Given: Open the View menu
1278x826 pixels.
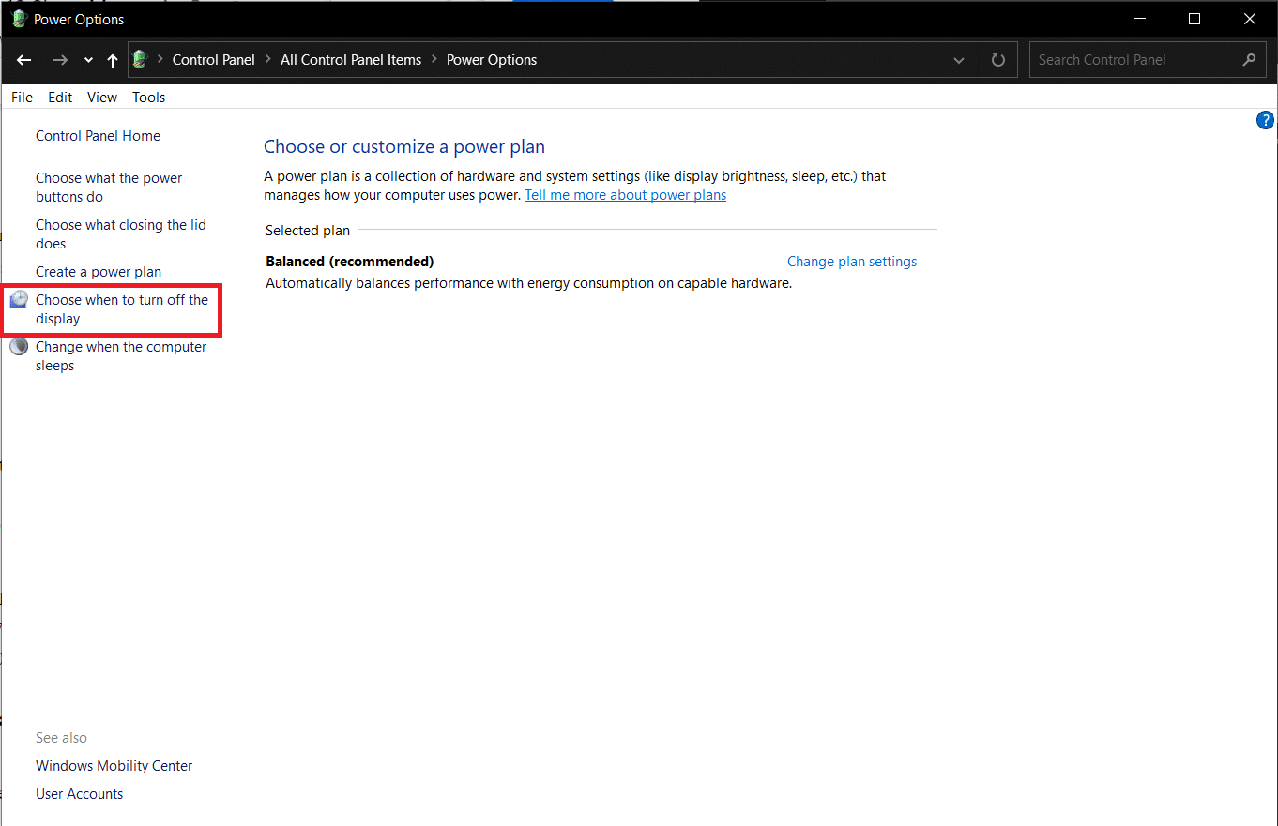Looking at the screenshot, I should (x=102, y=98).
